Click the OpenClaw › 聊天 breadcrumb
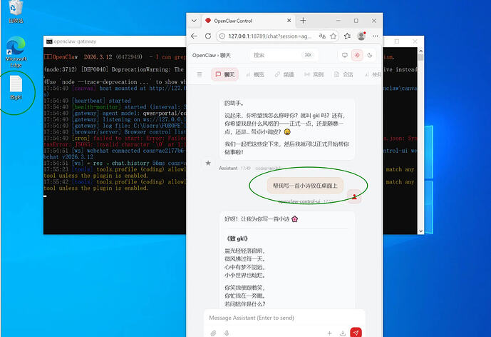This screenshot has height=337, width=491. [212, 55]
